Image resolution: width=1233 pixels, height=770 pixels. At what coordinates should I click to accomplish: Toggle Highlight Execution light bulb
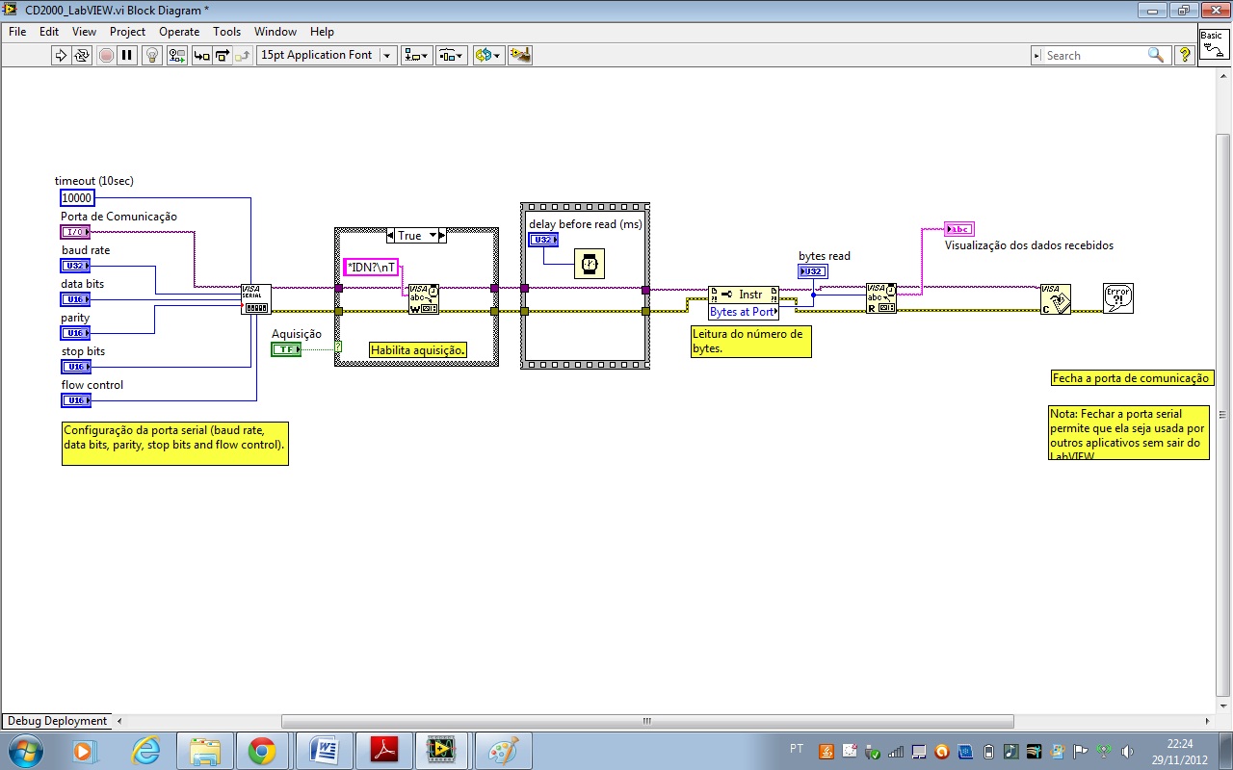coord(152,56)
